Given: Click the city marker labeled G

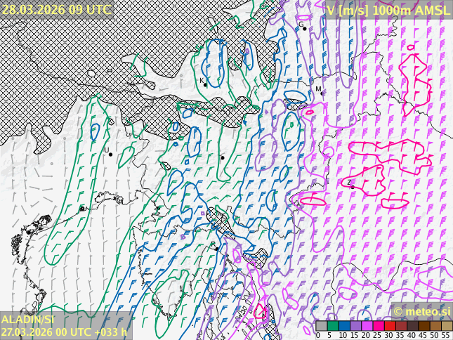Looking at the screenshot, I should click(x=304, y=28).
